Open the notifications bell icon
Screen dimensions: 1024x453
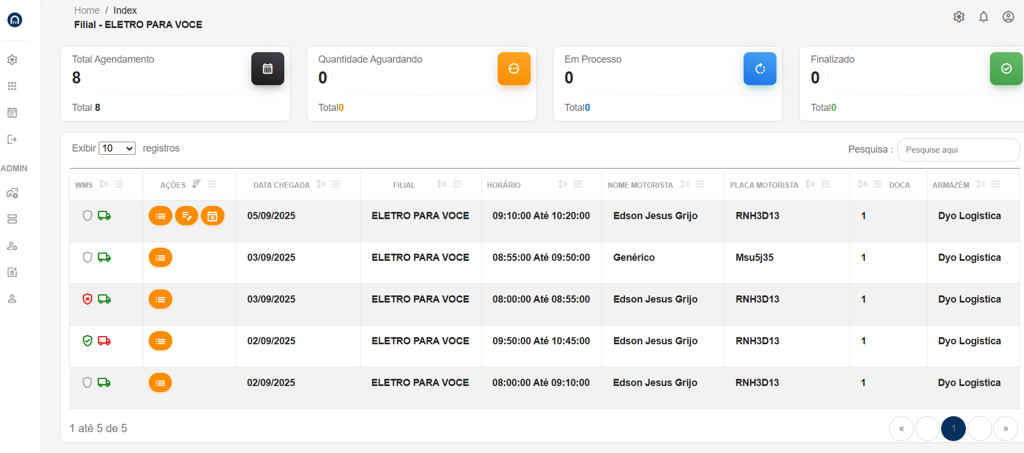tap(983, 17)
